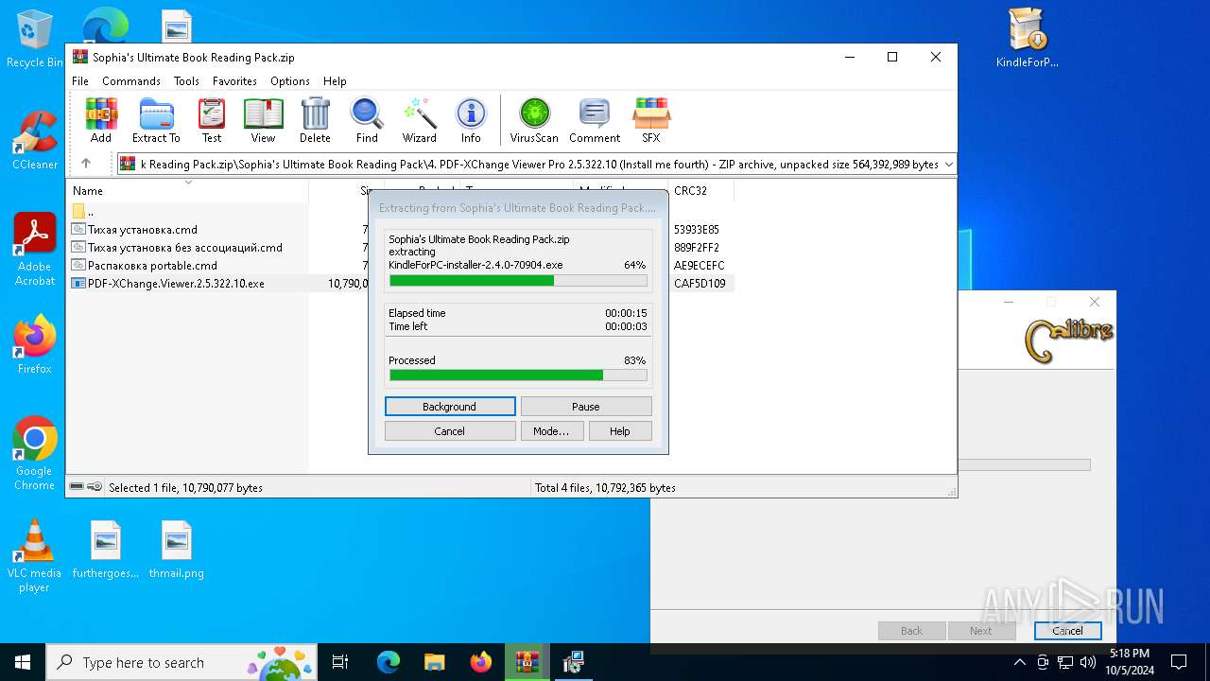Open Google Chrome desktop icon
This screenshot has width=1210, height=681.
coord(35,454)
